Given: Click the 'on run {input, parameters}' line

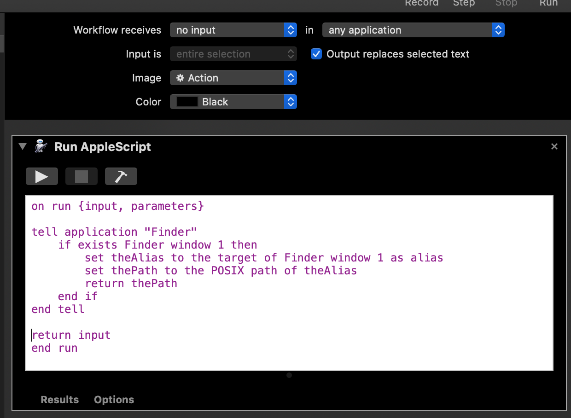Looking at the screenshot, I should pos(117,206).
